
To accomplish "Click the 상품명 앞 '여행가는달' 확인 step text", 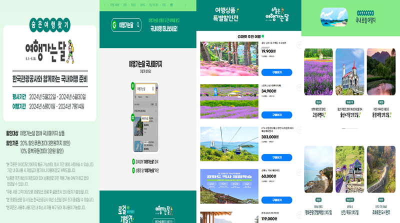I will (147, 170).
